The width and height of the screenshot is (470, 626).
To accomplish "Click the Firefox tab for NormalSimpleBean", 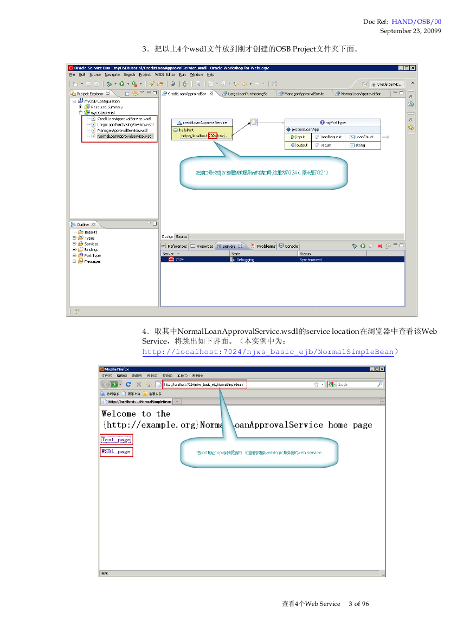I will pyautogui.click(x=137, y=402).
